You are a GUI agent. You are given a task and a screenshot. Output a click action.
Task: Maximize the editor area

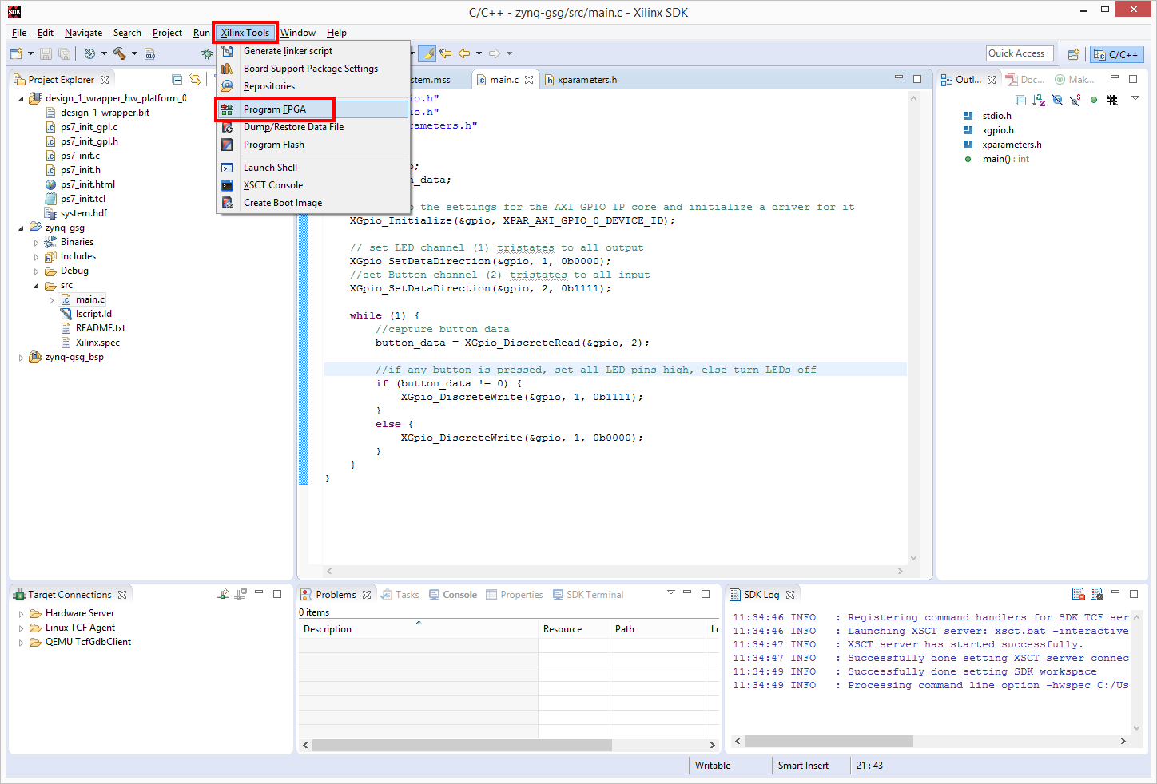point(917,79)
